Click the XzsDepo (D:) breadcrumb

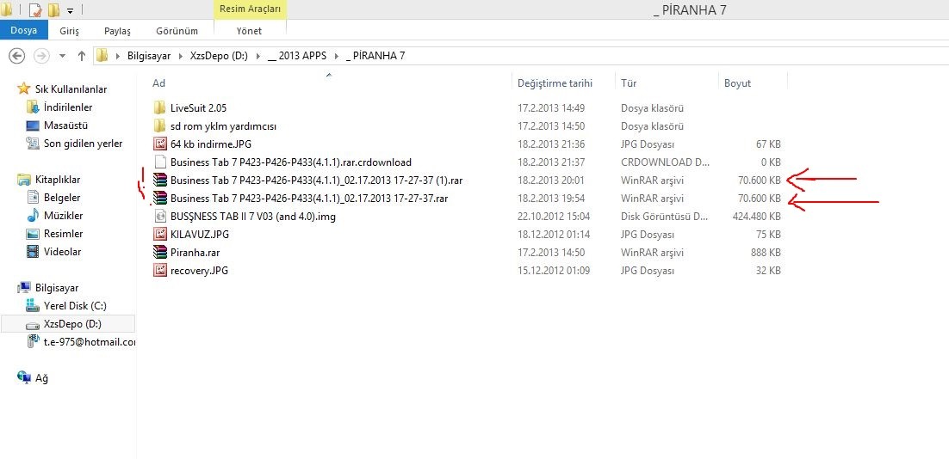click(x=219, y=56)
